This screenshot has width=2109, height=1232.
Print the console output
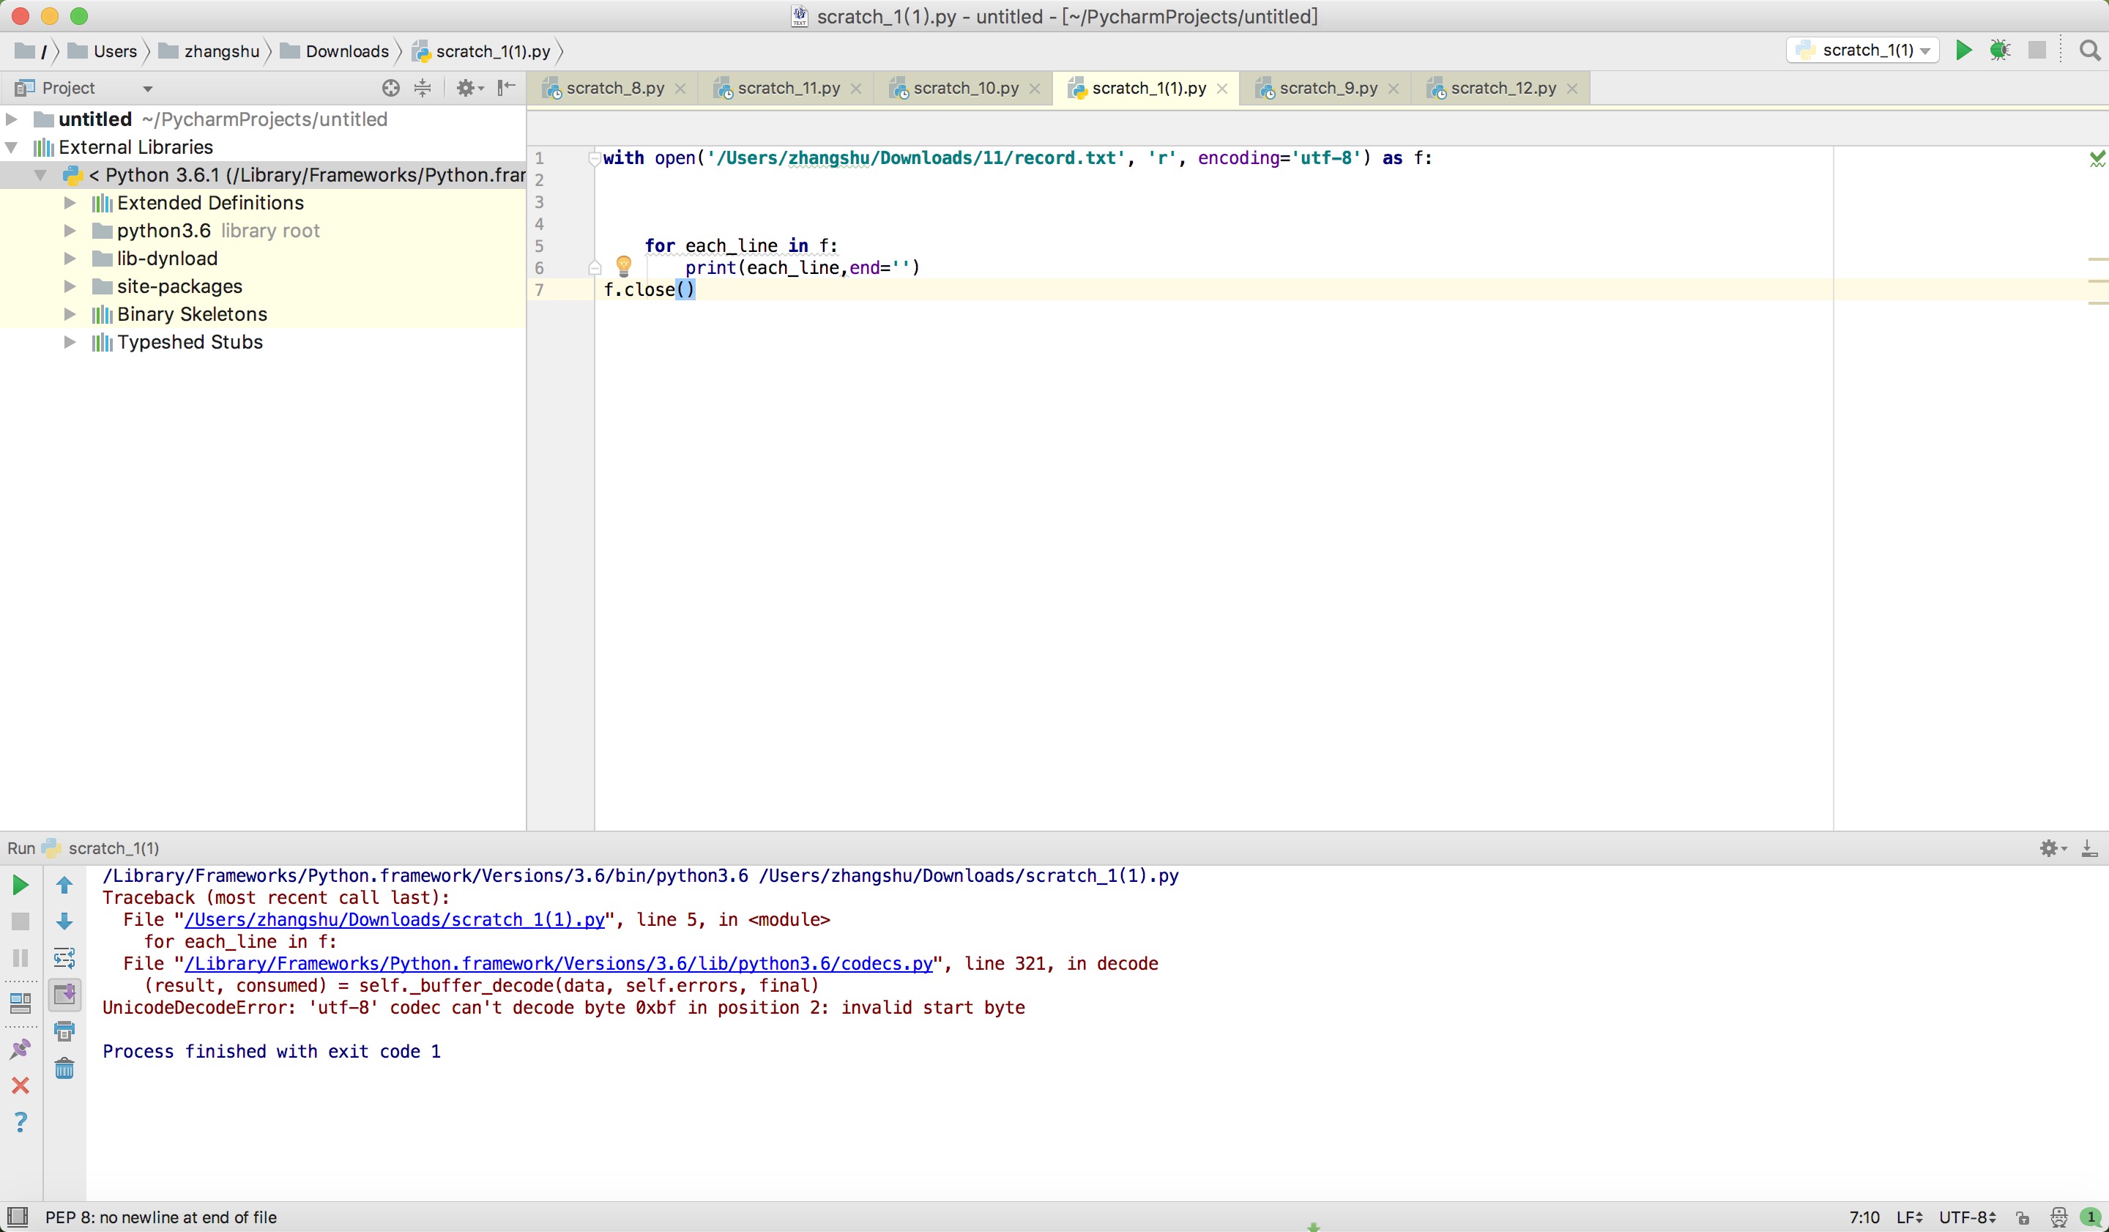[64, 1031]
